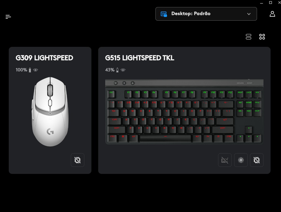
Task: Click the locked profile icon beside Desktop
Action: 164,14
